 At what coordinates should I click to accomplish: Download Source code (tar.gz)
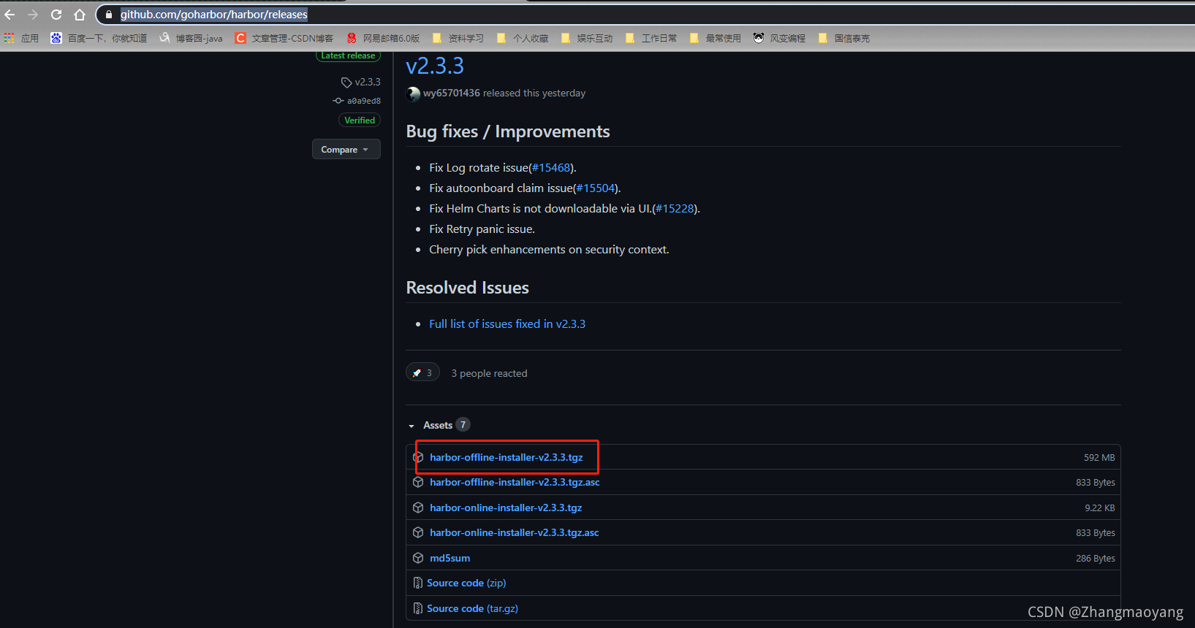[472, 608]
